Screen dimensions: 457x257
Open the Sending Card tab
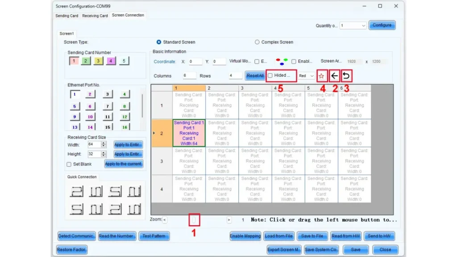pyautogui.click(x=66, y=16)
